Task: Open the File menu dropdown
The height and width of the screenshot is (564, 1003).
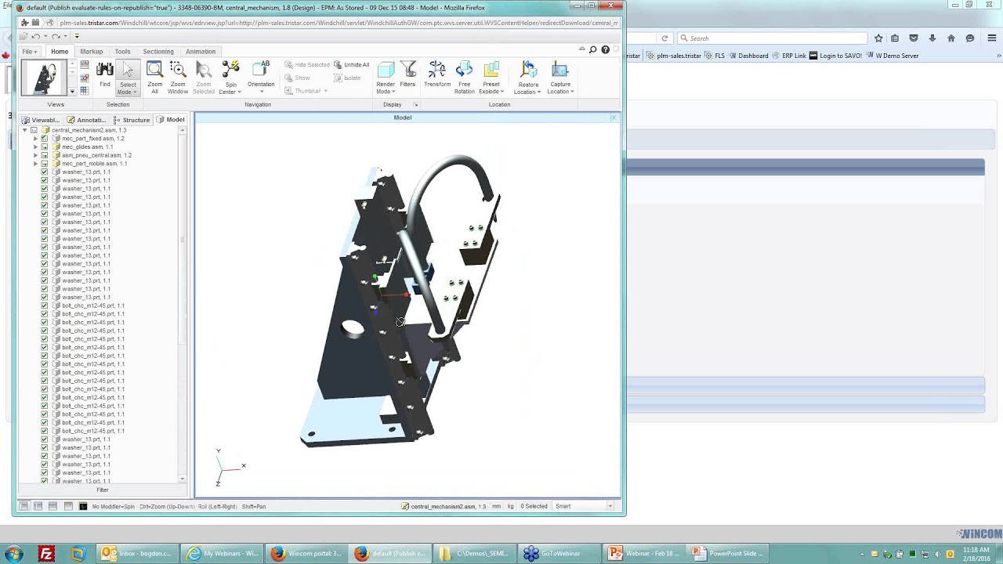Action: coord(29,52)
